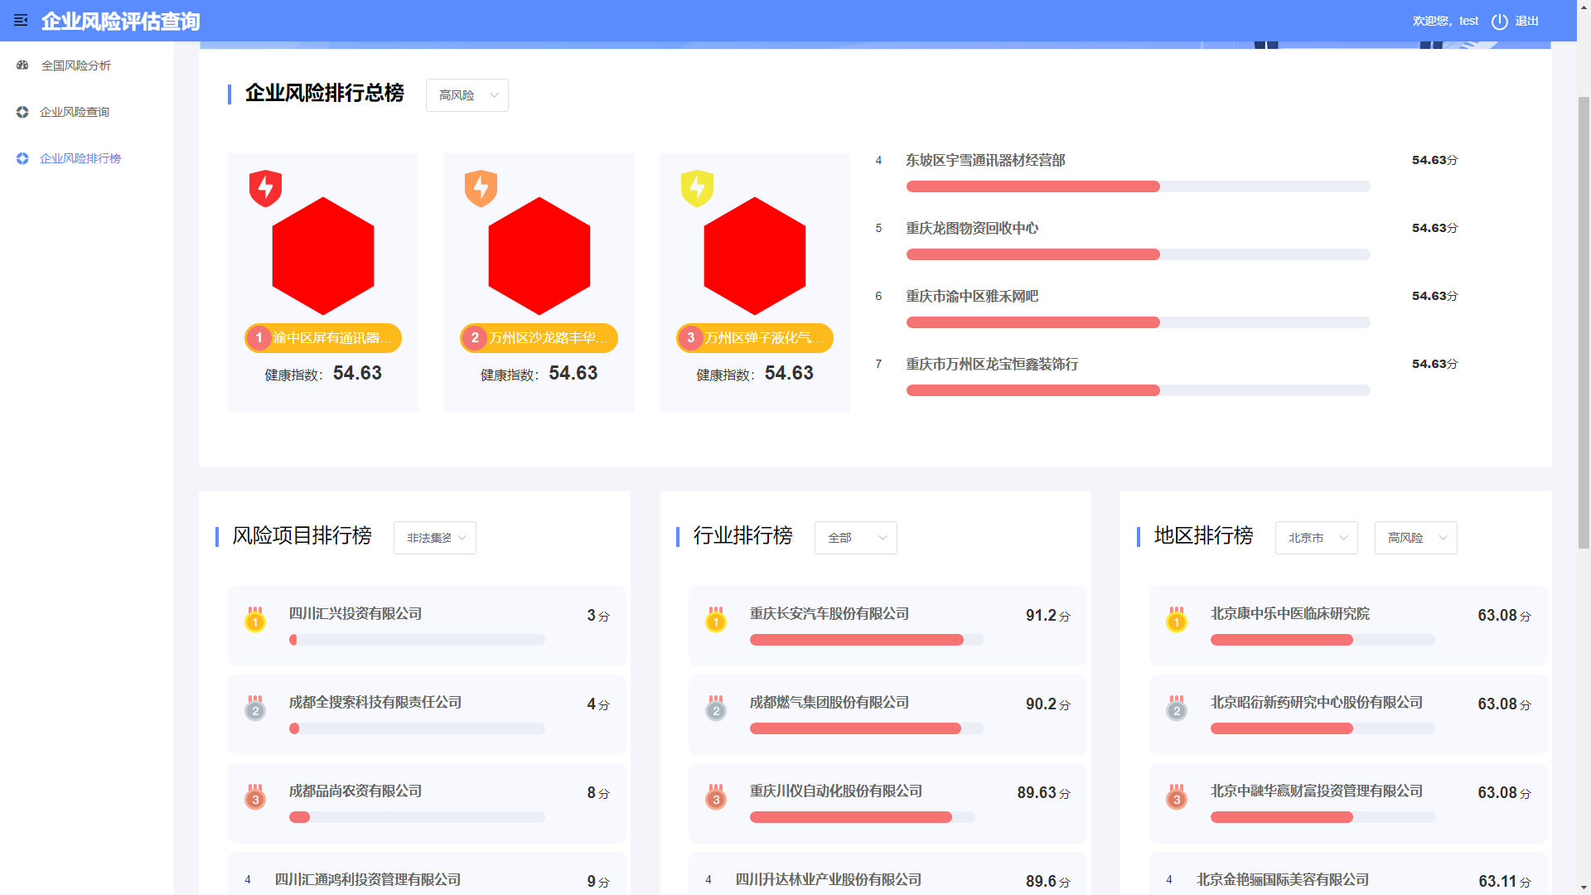The height and width of the screenshot is (895, 1591).
Task: Click 重庆川仪自动化股份有限公司 company name
Action: click(x=836, y=791)
